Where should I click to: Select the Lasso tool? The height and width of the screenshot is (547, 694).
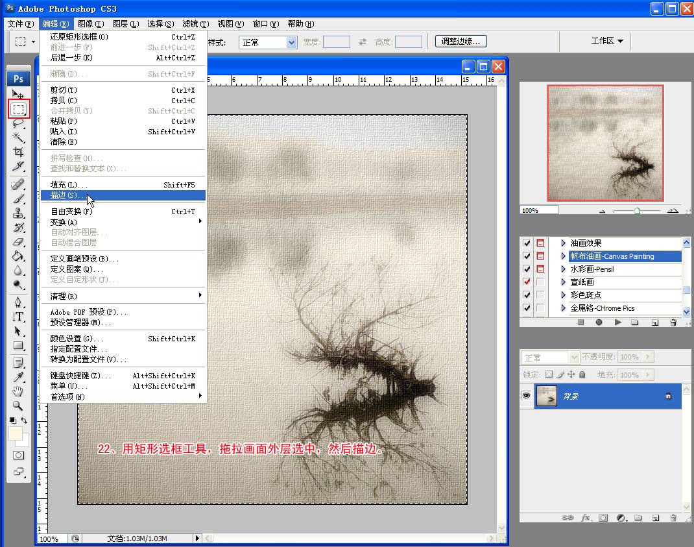[x=18, y=123]
